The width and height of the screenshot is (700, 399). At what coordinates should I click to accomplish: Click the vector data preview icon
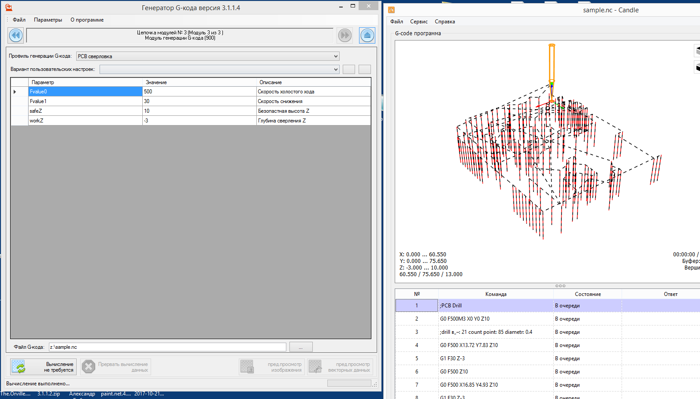(315, 367)
